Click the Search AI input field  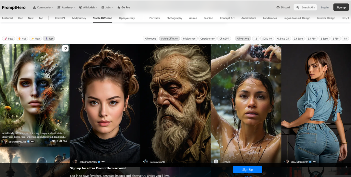pyautogui.click(x=305, y=7)
